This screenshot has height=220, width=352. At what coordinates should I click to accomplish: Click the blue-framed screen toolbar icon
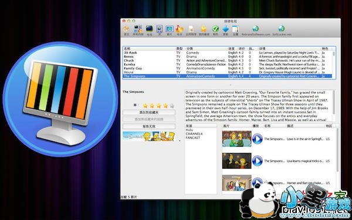point(170,29)
